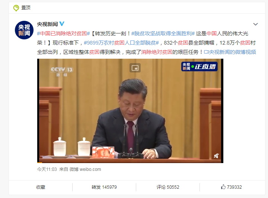Play the CCTV 13 video thumbnail
The height and width of the screenshot is (198, 268).
click(130, 111)
